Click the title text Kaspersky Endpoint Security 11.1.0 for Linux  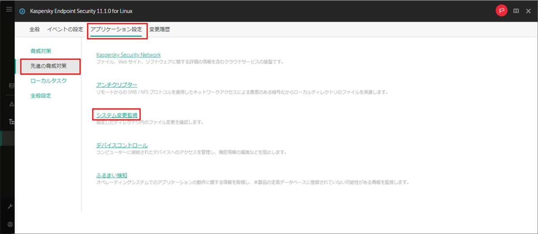pos(81,11)
